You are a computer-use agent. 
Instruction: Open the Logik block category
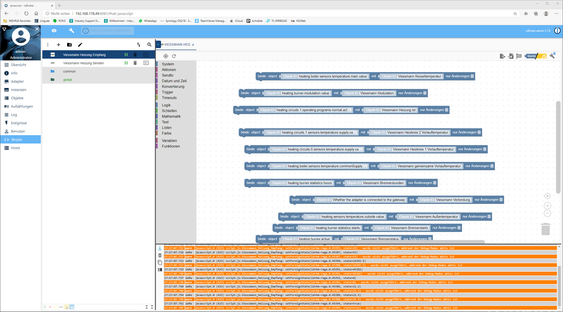click(x=166, y=105)
